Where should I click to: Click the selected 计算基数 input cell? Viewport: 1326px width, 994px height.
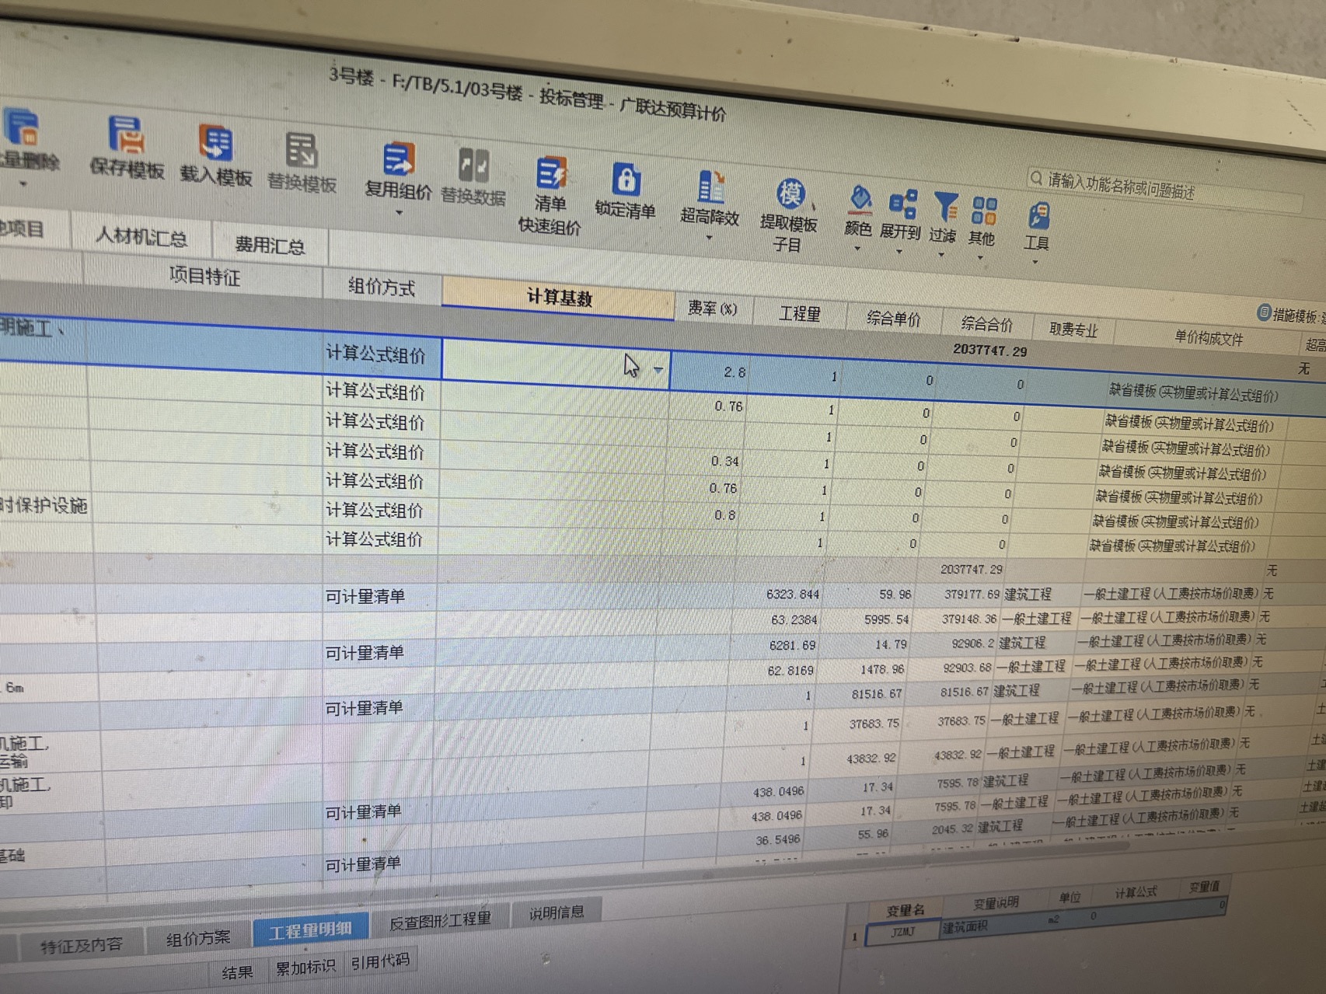[x=557, y=364]
